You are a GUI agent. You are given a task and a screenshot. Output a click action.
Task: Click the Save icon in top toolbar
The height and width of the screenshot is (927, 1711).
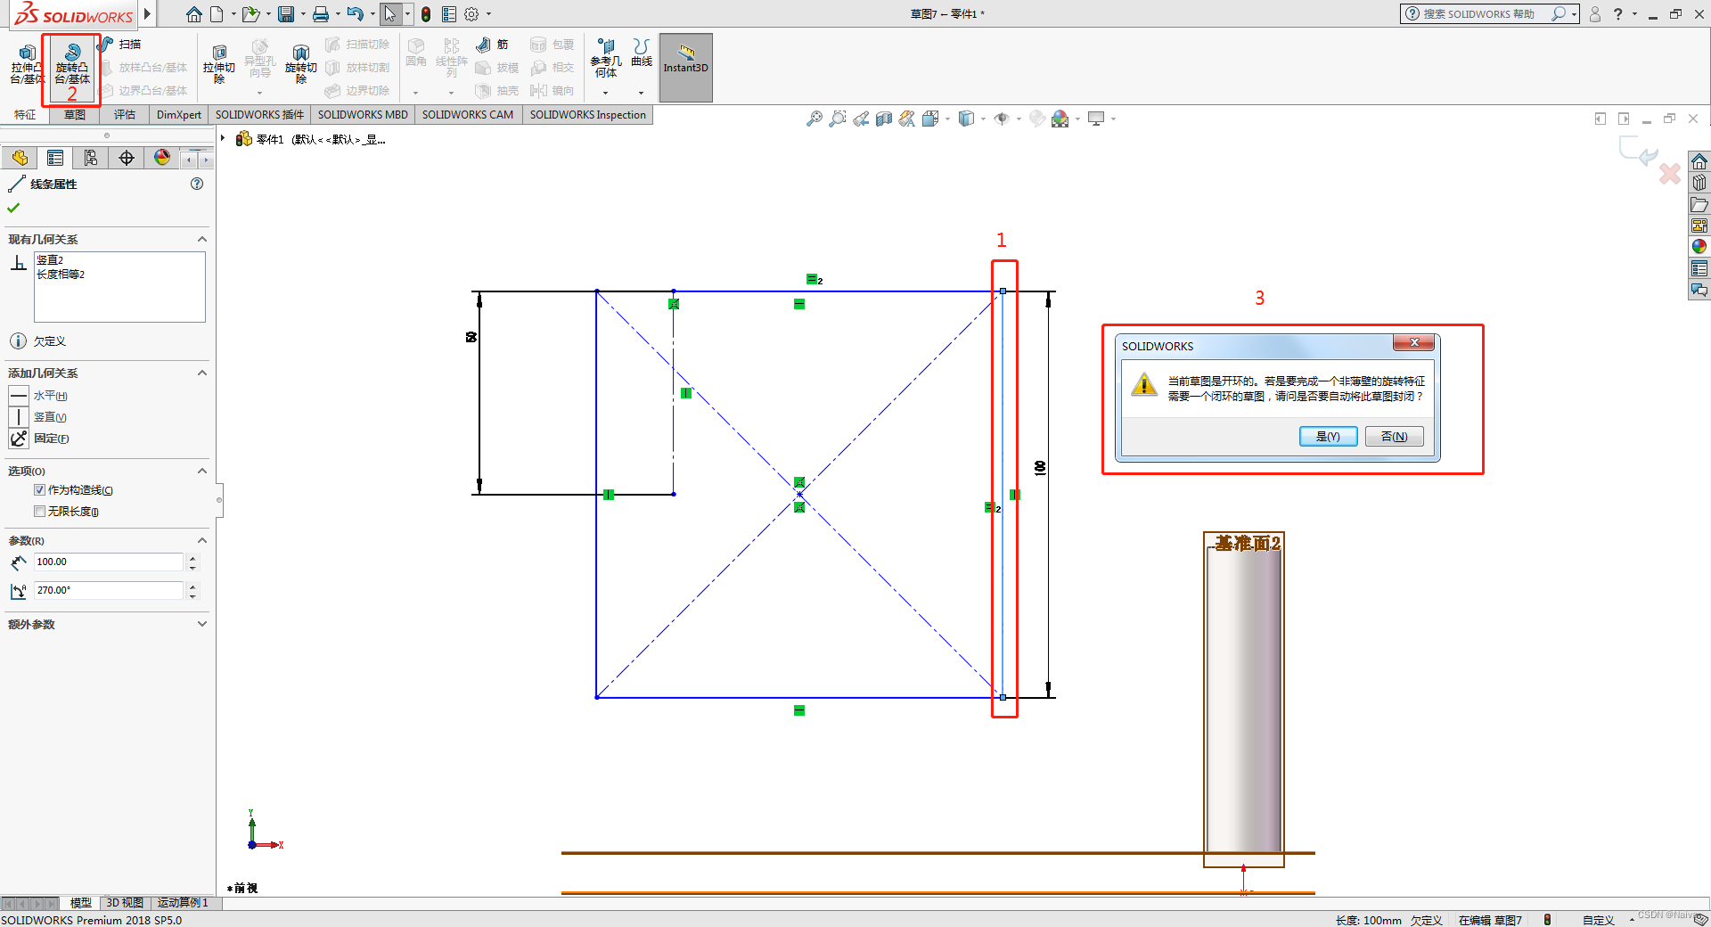pos(286,14)
